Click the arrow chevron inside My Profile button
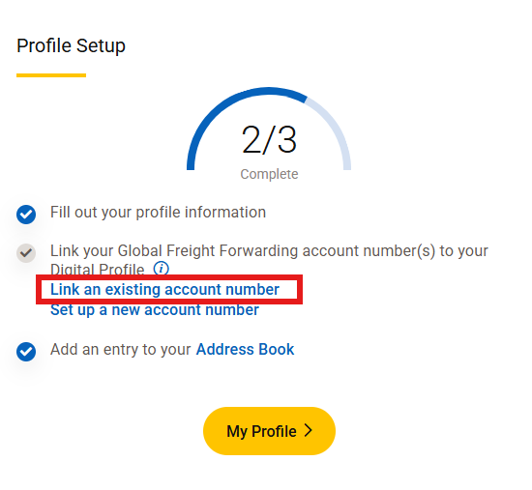The width and height of the screenshot is (532, 490). (308, 430)
